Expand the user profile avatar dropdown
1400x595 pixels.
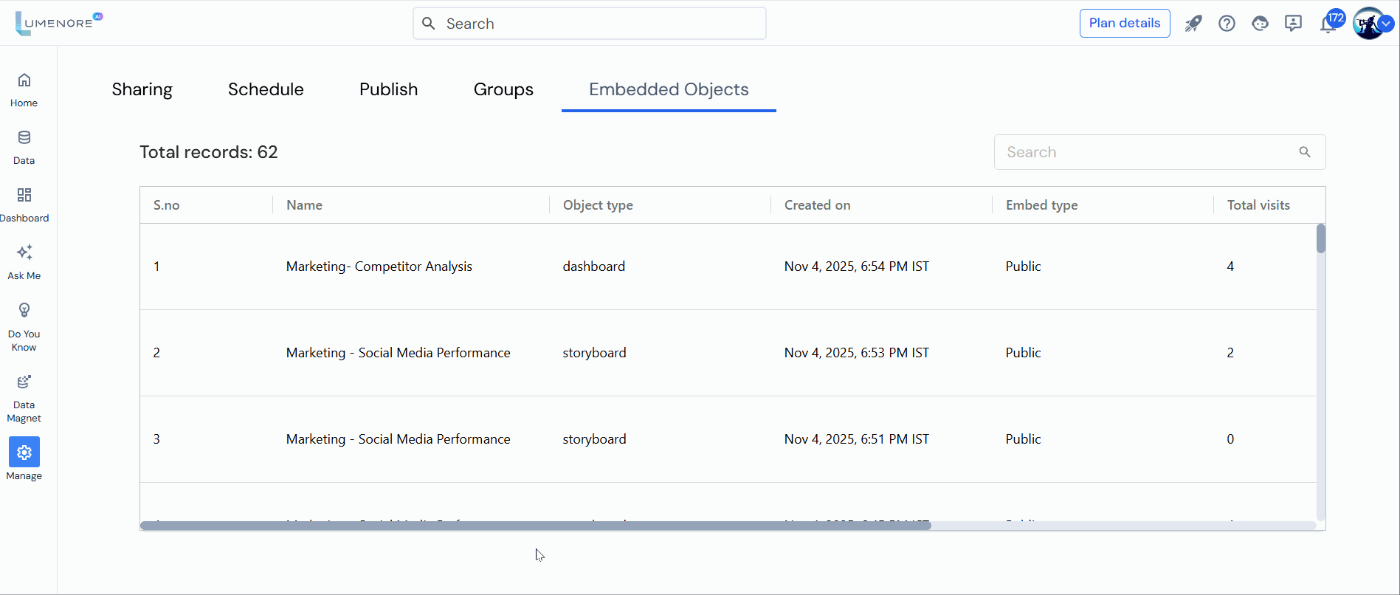[1373, 24]
